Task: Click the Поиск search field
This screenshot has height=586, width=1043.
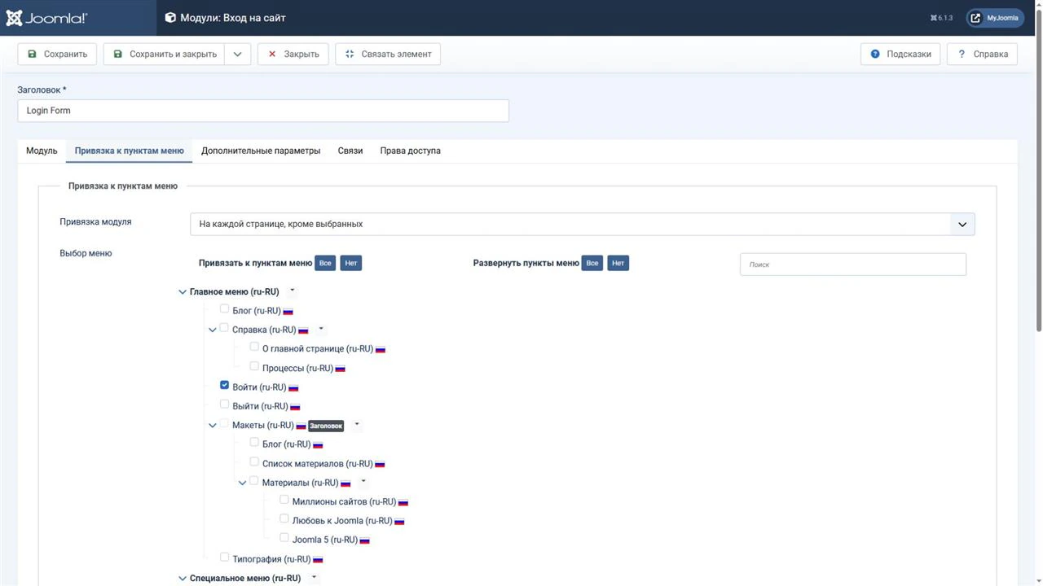Action: tap(853, 265)
